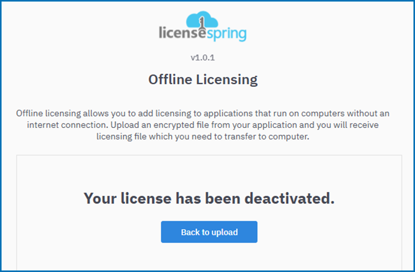Click the gray "license" word in the logo

[x=182, y=33]
